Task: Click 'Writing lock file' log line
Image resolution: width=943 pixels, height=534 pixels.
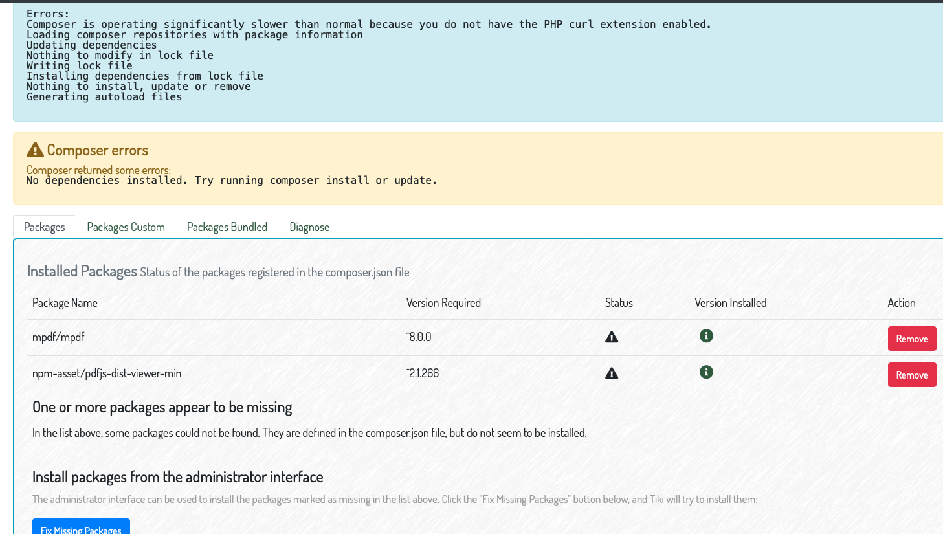Action: point(80,66)
